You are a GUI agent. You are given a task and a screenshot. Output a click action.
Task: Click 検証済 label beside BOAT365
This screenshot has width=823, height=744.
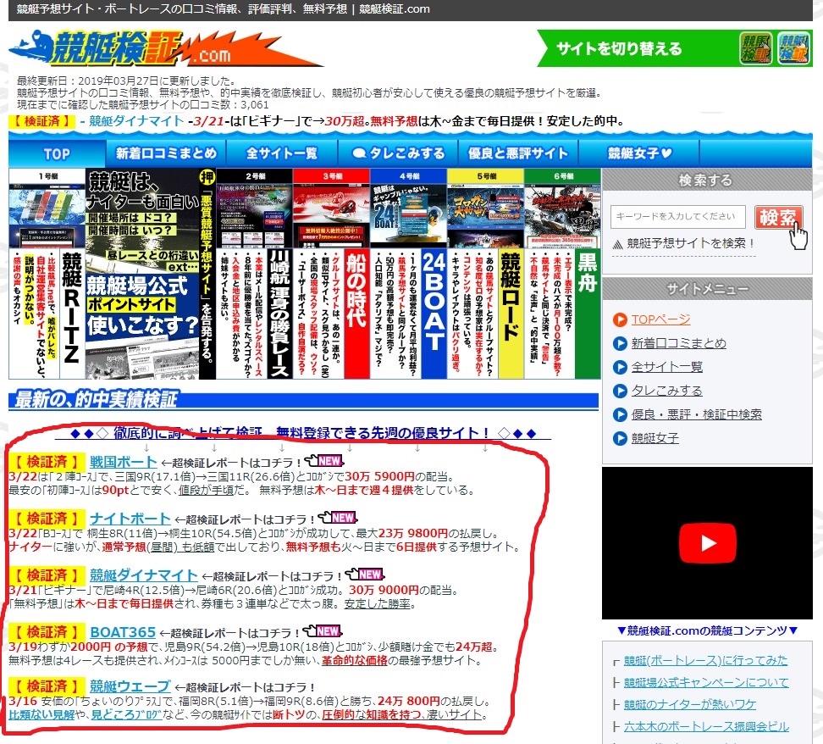pos(47,632)
